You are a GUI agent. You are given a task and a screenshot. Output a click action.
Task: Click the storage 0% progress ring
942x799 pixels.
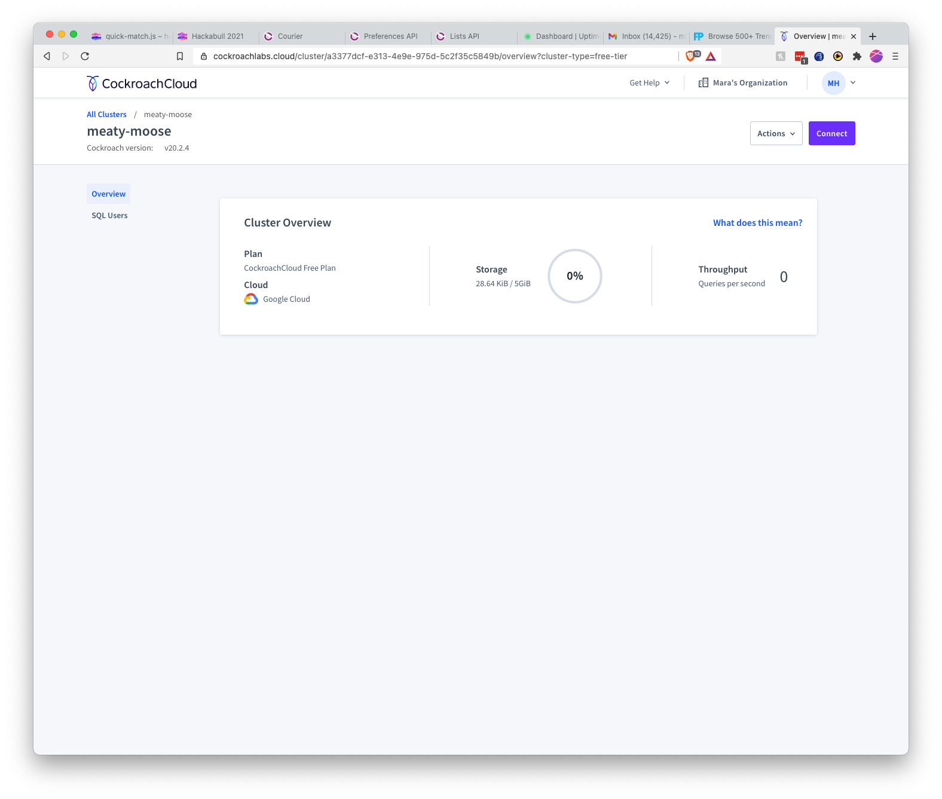coord(575,276)
